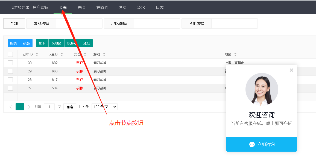Sort by 游戏 using its sort arrows
Viewport: 316px width, 159px height.
[104, 54]
